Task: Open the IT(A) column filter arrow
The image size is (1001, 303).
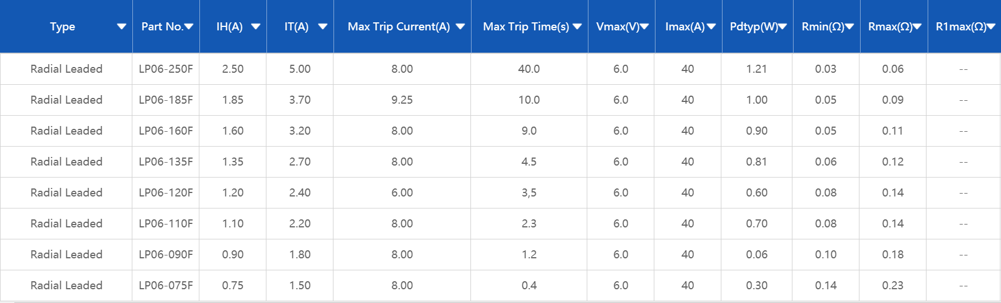Action: pos(323,26)
